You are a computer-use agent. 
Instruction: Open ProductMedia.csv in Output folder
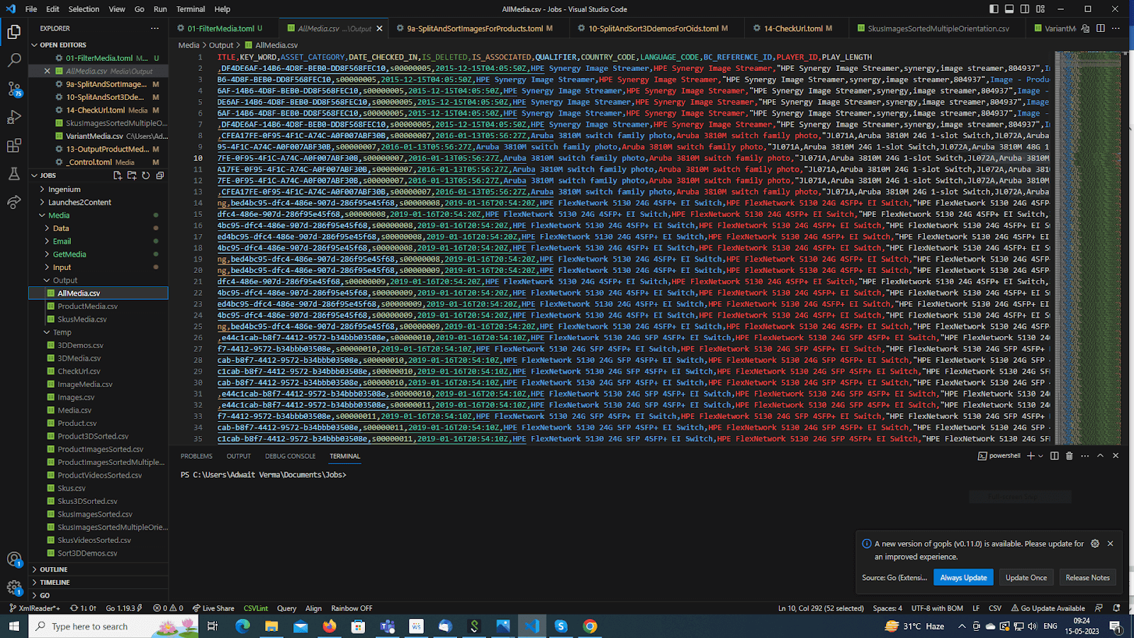[x=87, y=306]
